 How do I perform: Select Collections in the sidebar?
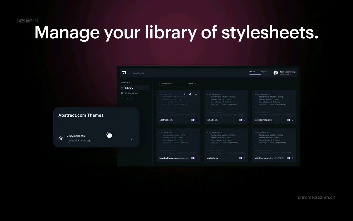click(x=132, y=93)
